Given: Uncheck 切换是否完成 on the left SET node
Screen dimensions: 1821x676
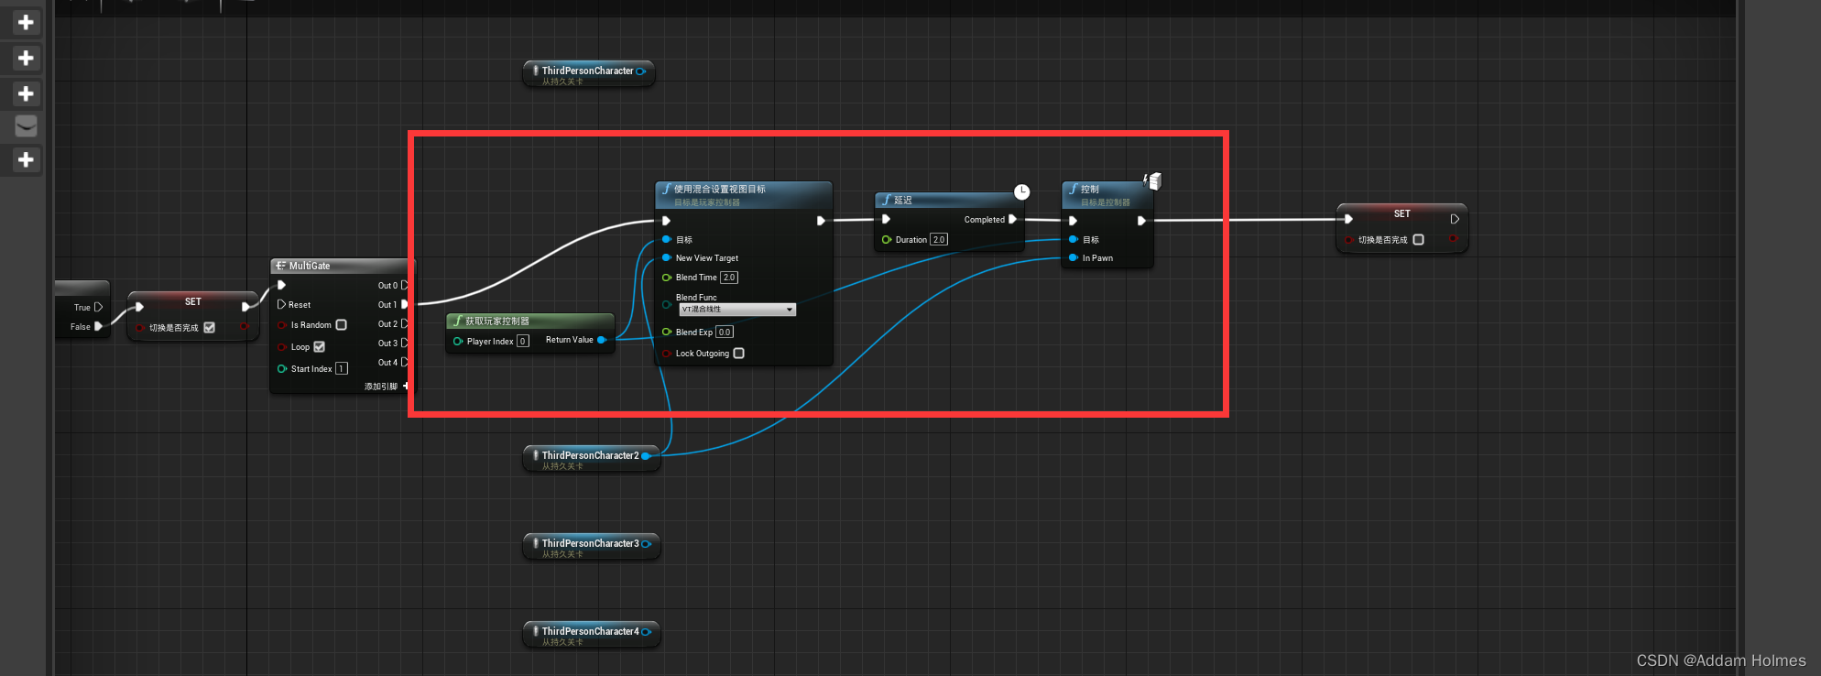Looking at the screenshot, I should (209, 327).
